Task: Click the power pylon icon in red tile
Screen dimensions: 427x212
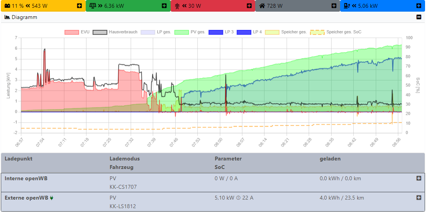Action: 177,6
